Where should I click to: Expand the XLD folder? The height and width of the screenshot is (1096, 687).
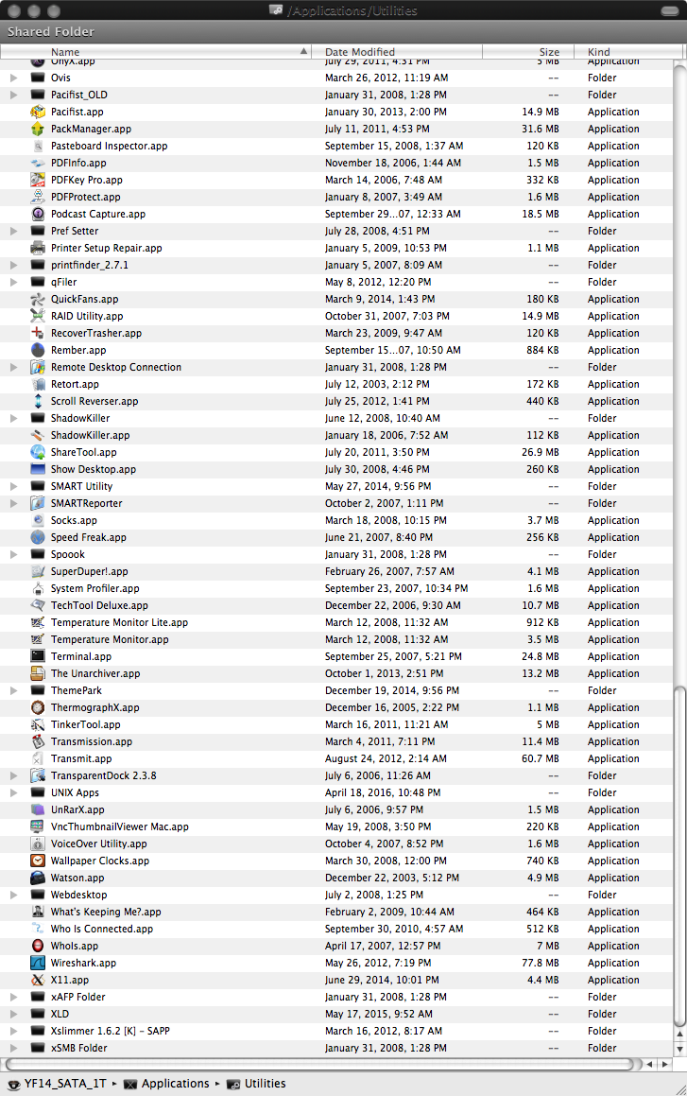pyautogui.click(x=14, y=1014)
